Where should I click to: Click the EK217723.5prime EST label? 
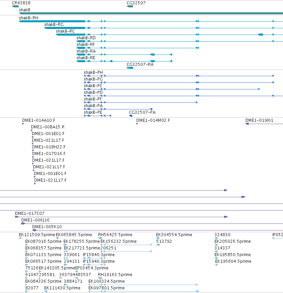coord(82,248)
